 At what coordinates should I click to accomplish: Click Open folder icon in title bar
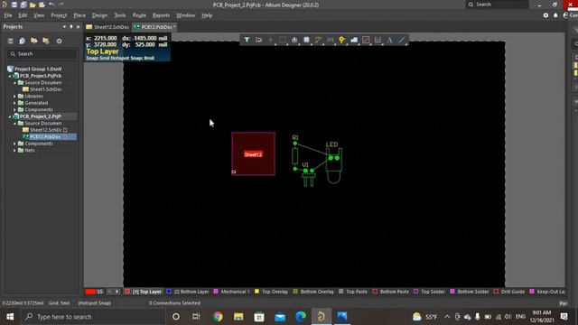(x=33, y=5)
